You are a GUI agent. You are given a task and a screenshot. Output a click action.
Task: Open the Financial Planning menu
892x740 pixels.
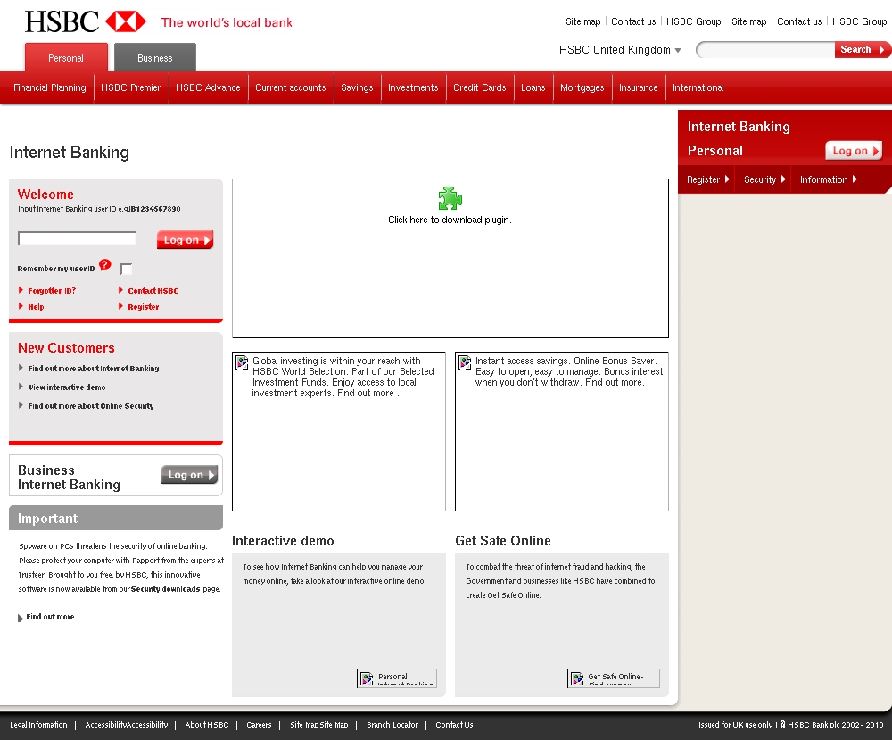pyautogui.click(x=49, y=87)
